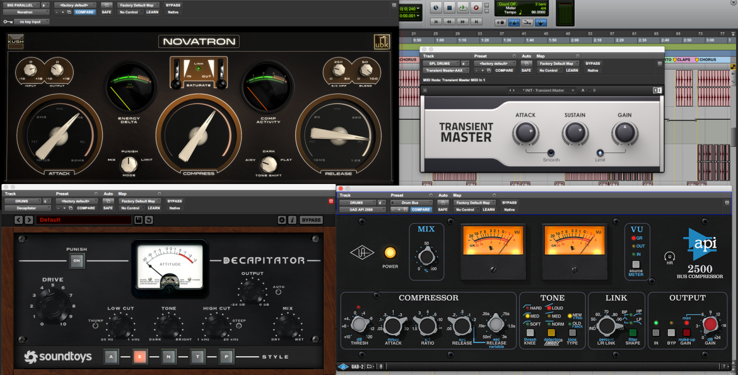
Task: Click the Kush logo on Novatron
Action: 16,42
